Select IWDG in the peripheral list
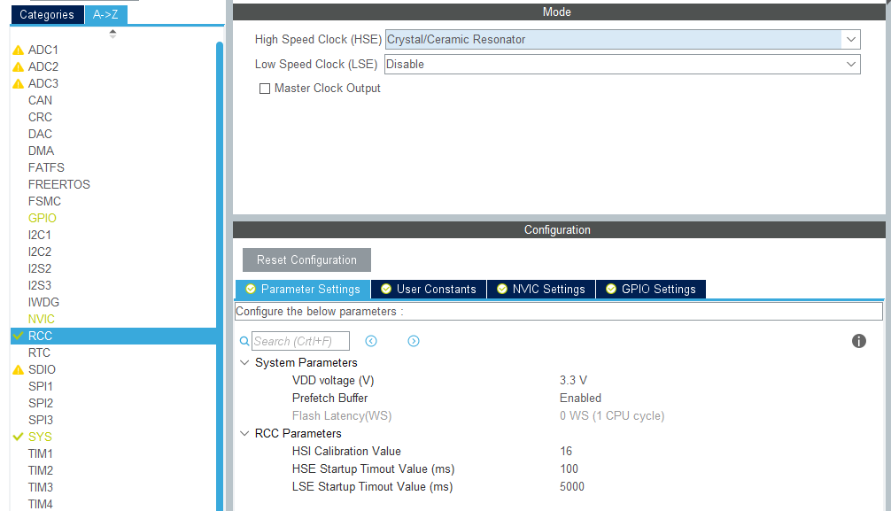The image size is (891, 511). (x=43, y=302)
